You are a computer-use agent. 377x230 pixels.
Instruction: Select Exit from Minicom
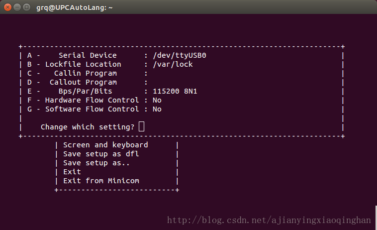click(101, 181)
